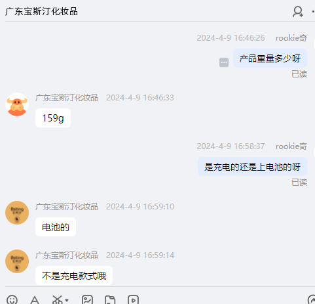Image resolution: width=315 pixels, height=304 pixels.
Task: Open the send image icon
Action: tap(87, 300)
